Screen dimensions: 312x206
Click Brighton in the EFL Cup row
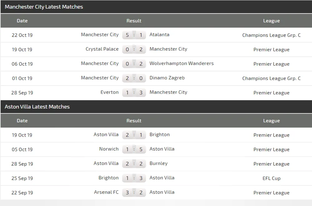click(x=109, y=178)
